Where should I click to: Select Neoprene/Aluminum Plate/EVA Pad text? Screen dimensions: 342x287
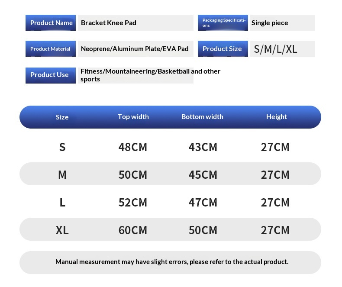tap(135, 48)
